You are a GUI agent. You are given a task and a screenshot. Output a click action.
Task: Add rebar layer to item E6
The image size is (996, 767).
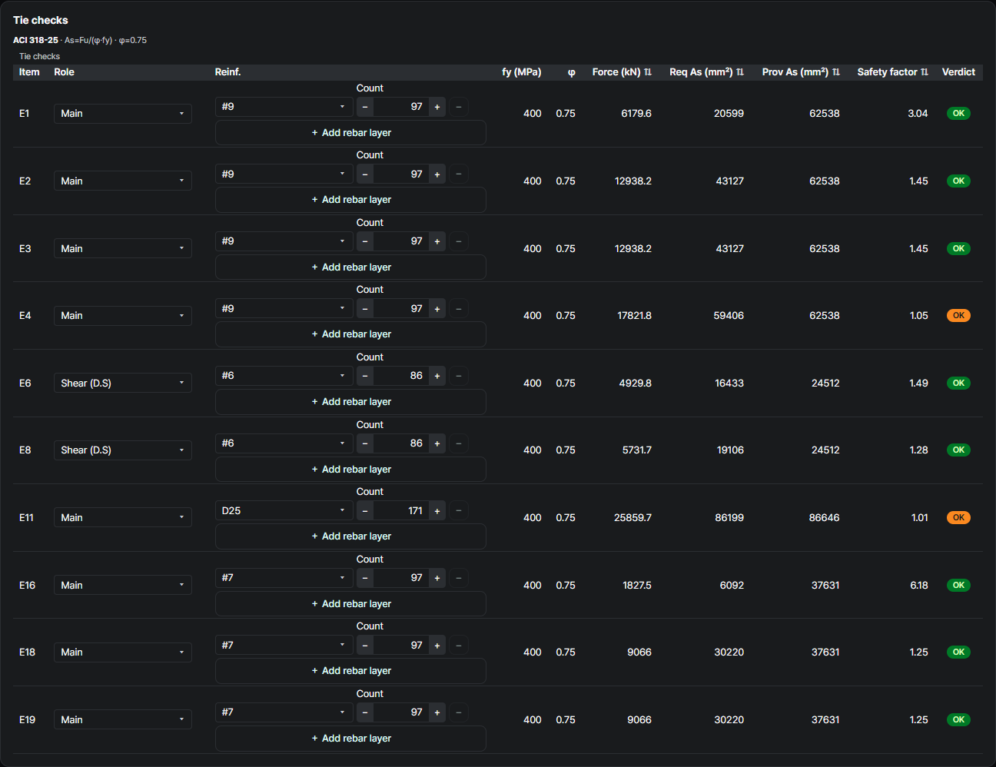(350, 402)
